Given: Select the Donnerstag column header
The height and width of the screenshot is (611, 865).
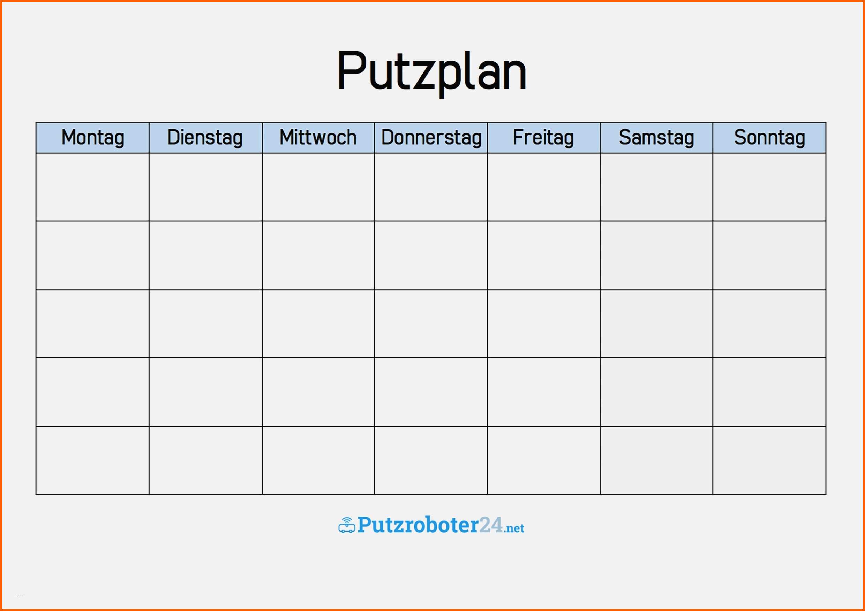Looking at the screenshot, I should click(x=431, y=138).
